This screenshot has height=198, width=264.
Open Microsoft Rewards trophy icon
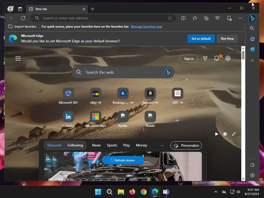pyautogui.click(x=205, y=59)
